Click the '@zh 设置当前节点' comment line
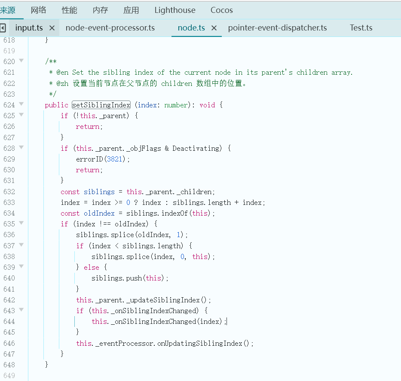Viewport: 401px width, 381px height. click(x=147, y=84)
